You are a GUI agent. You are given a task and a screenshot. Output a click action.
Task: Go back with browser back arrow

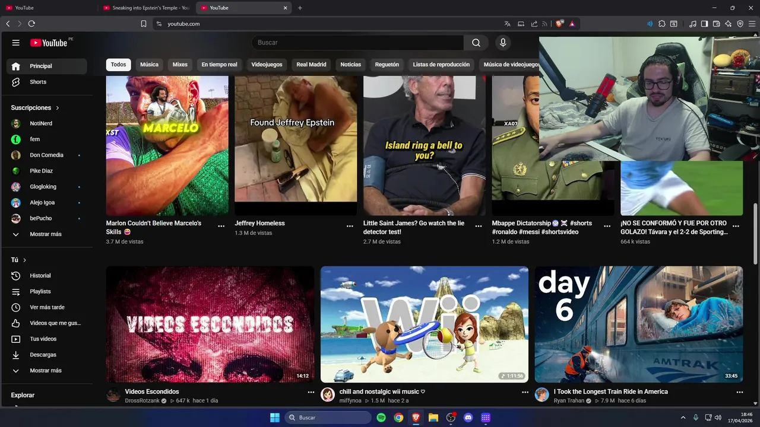8,24
